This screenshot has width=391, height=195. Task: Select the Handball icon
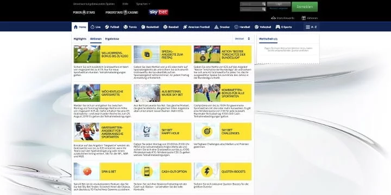pyautogui.click(x=236, y=27)
